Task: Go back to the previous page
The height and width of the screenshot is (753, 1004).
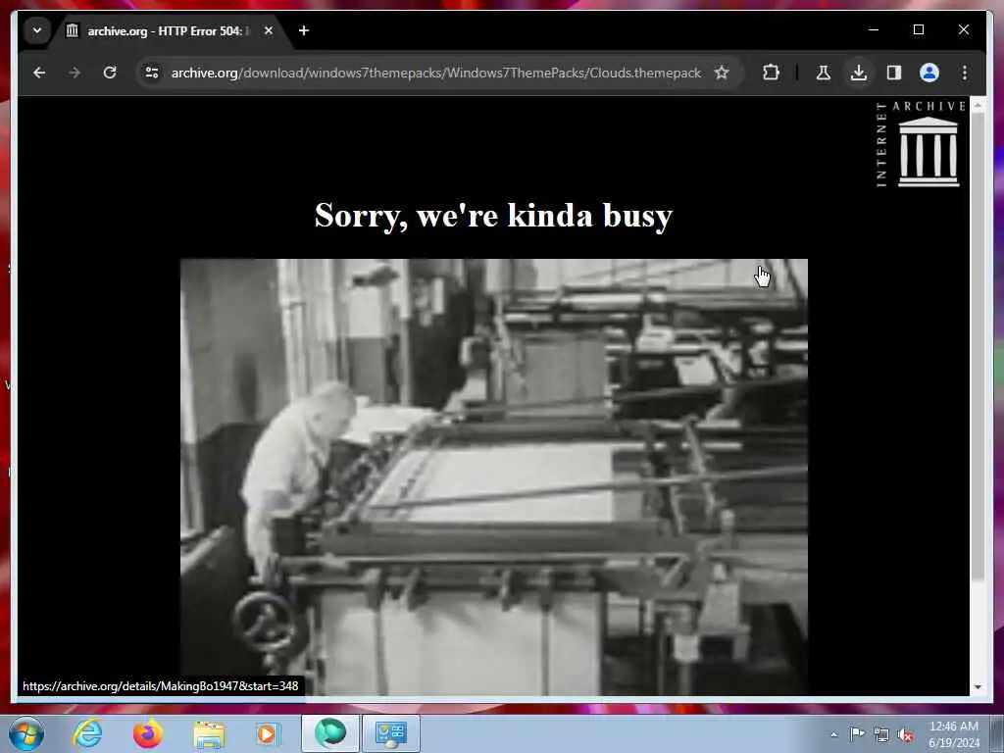Action: (39, 73)
